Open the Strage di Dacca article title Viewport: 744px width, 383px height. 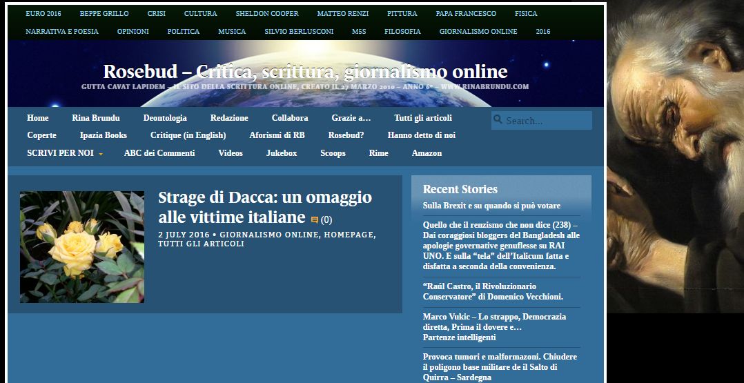click(x=265, y=207)
